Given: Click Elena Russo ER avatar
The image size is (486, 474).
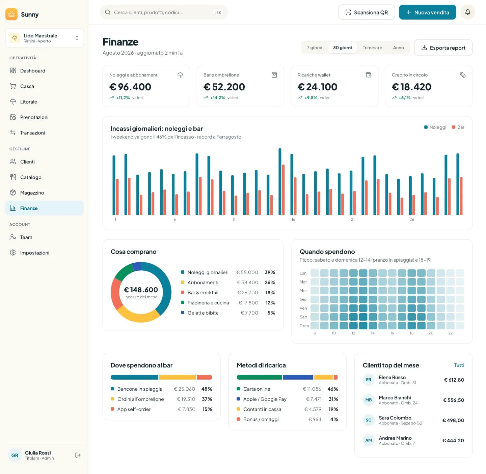Looking at the screenshot, I should (x=369, y=380).
